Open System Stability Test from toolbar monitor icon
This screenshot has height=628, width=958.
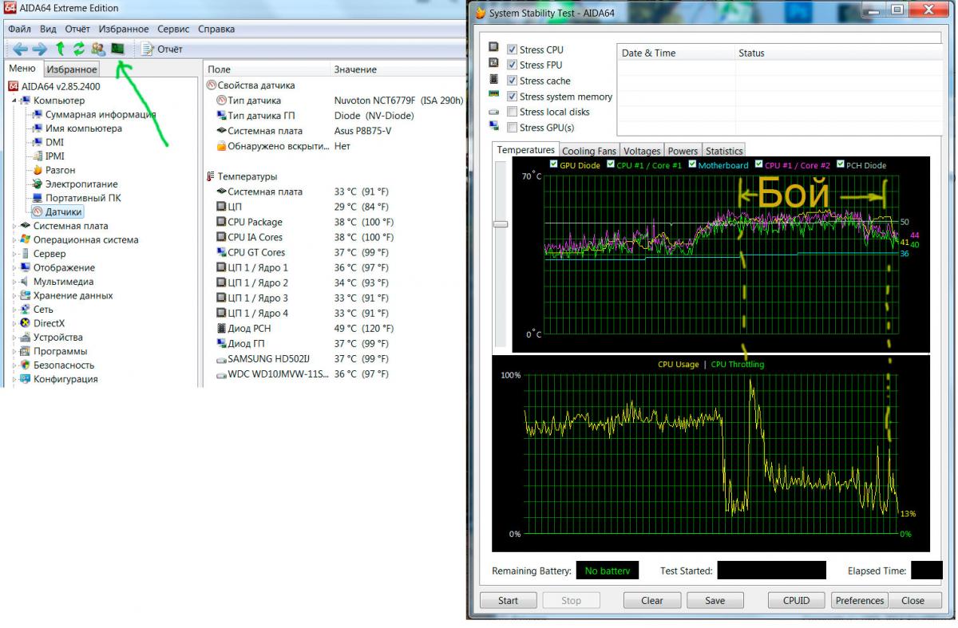[x=118, y=49]
